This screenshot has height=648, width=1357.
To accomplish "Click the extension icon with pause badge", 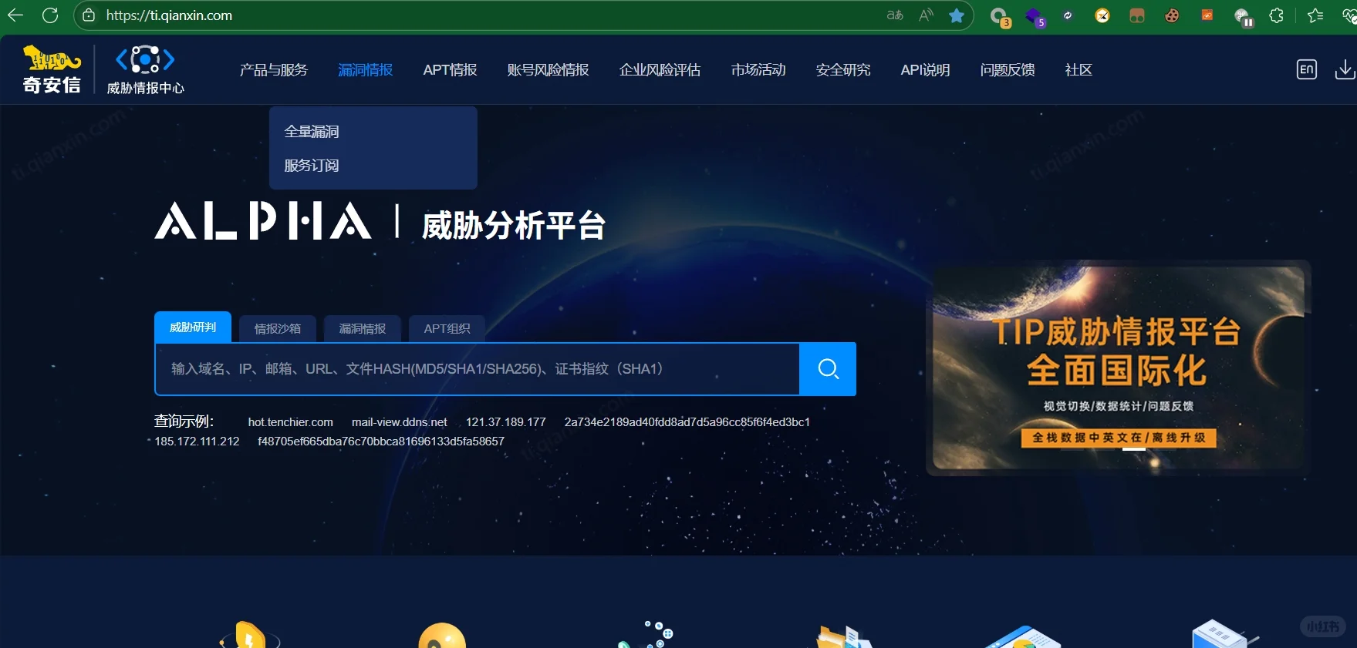I will [x=1244, y=17].
